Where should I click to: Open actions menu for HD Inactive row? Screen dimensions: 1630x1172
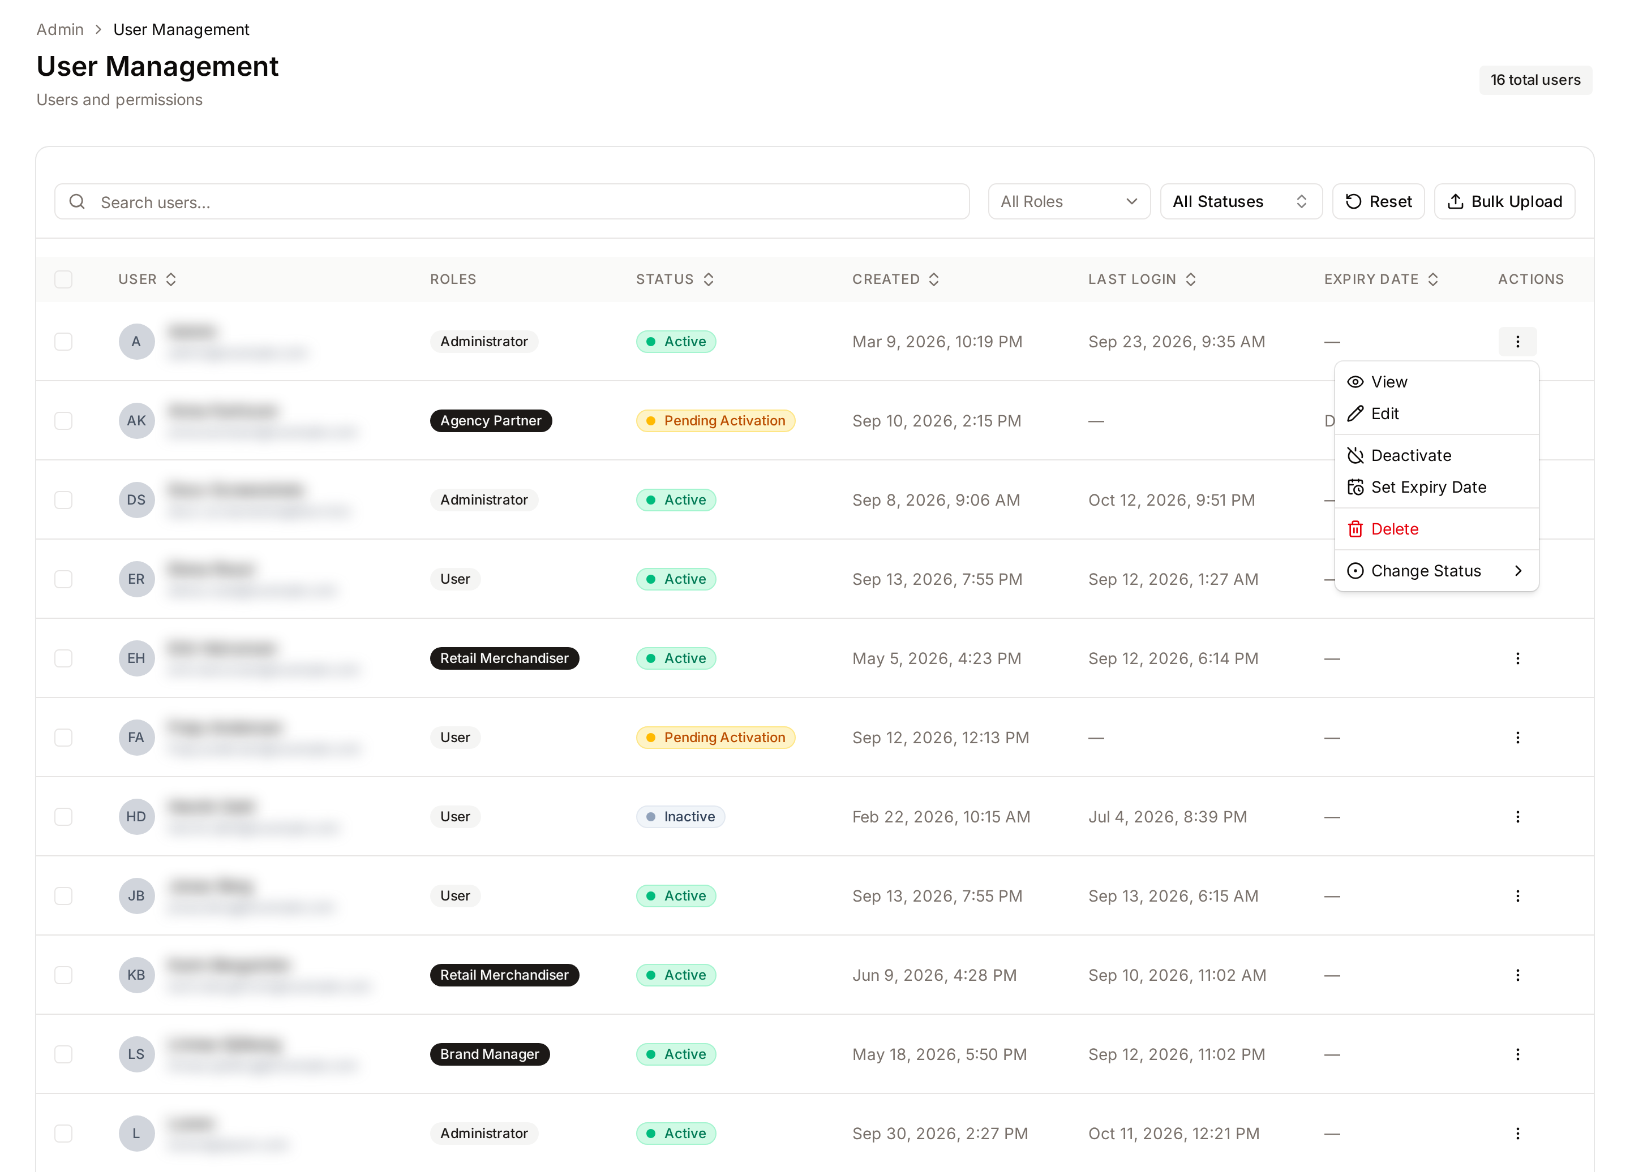point(1517,817)
